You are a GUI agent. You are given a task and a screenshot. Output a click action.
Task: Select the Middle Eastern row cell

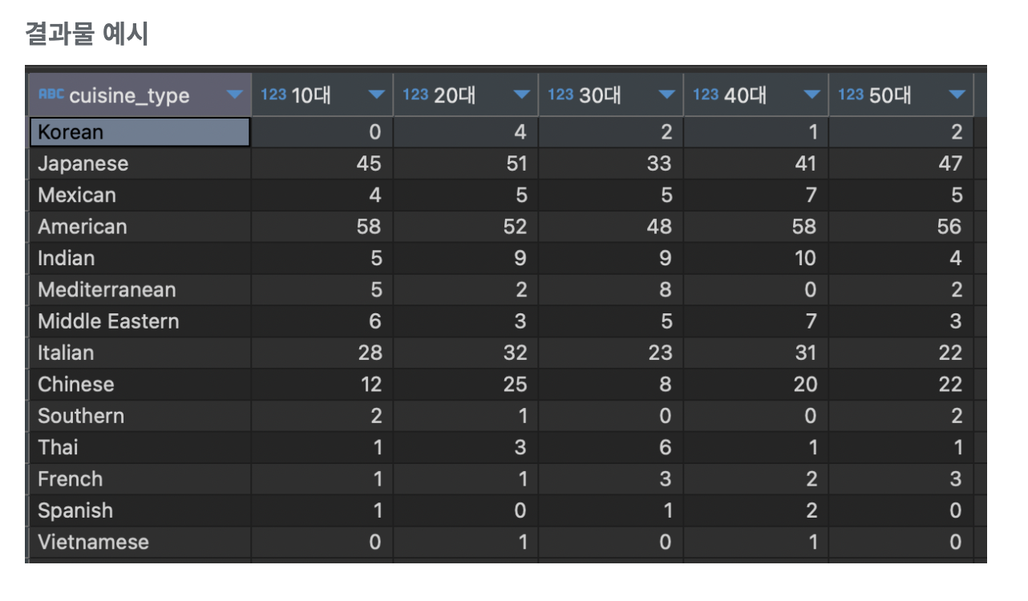click(x=140, y=321)
